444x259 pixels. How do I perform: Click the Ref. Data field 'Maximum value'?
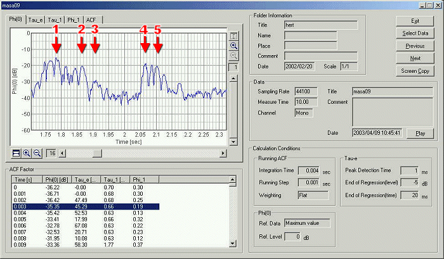(307, 223)
